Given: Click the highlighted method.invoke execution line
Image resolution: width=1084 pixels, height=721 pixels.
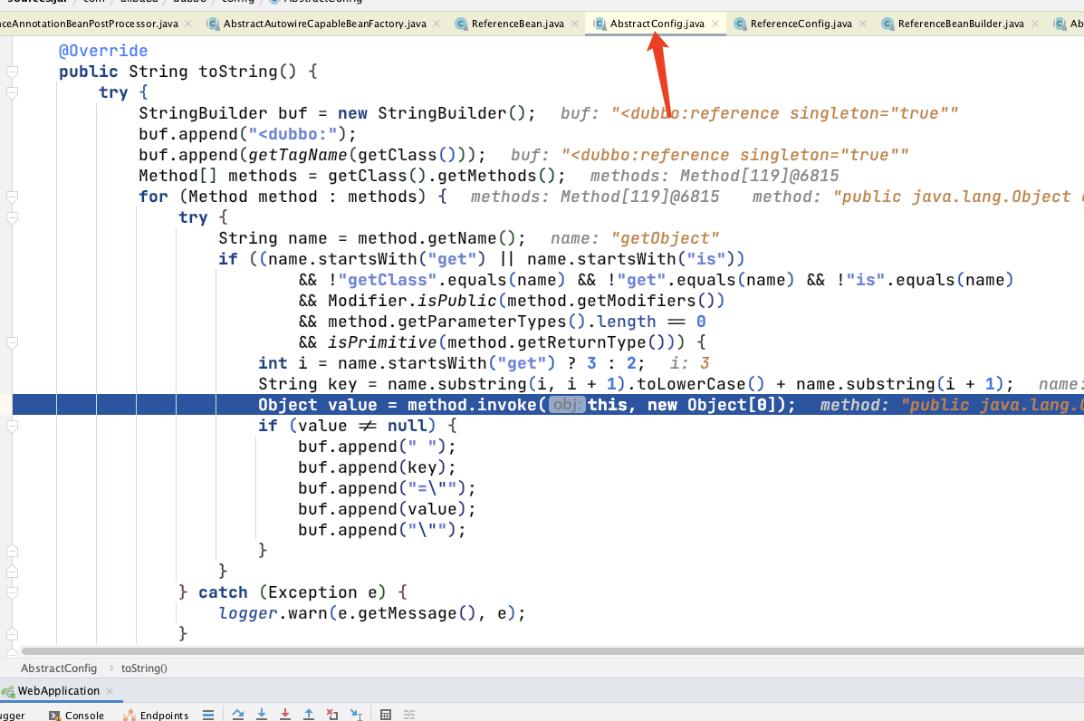Looking at the screenshot, I should click(x=548, y=404).
